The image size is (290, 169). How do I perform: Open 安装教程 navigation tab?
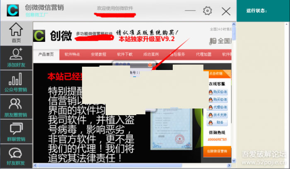pyautogui.click(x=99, y=54)
